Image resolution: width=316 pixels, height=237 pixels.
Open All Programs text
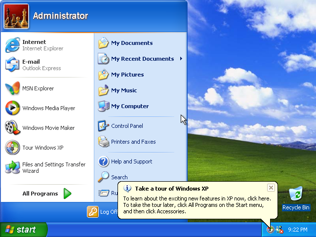(x=40, y=194)
